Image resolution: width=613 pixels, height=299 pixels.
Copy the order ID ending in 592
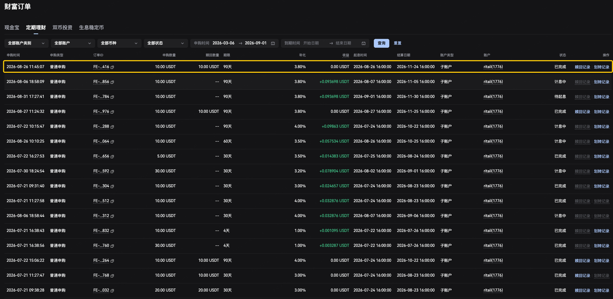coord(112,171)
